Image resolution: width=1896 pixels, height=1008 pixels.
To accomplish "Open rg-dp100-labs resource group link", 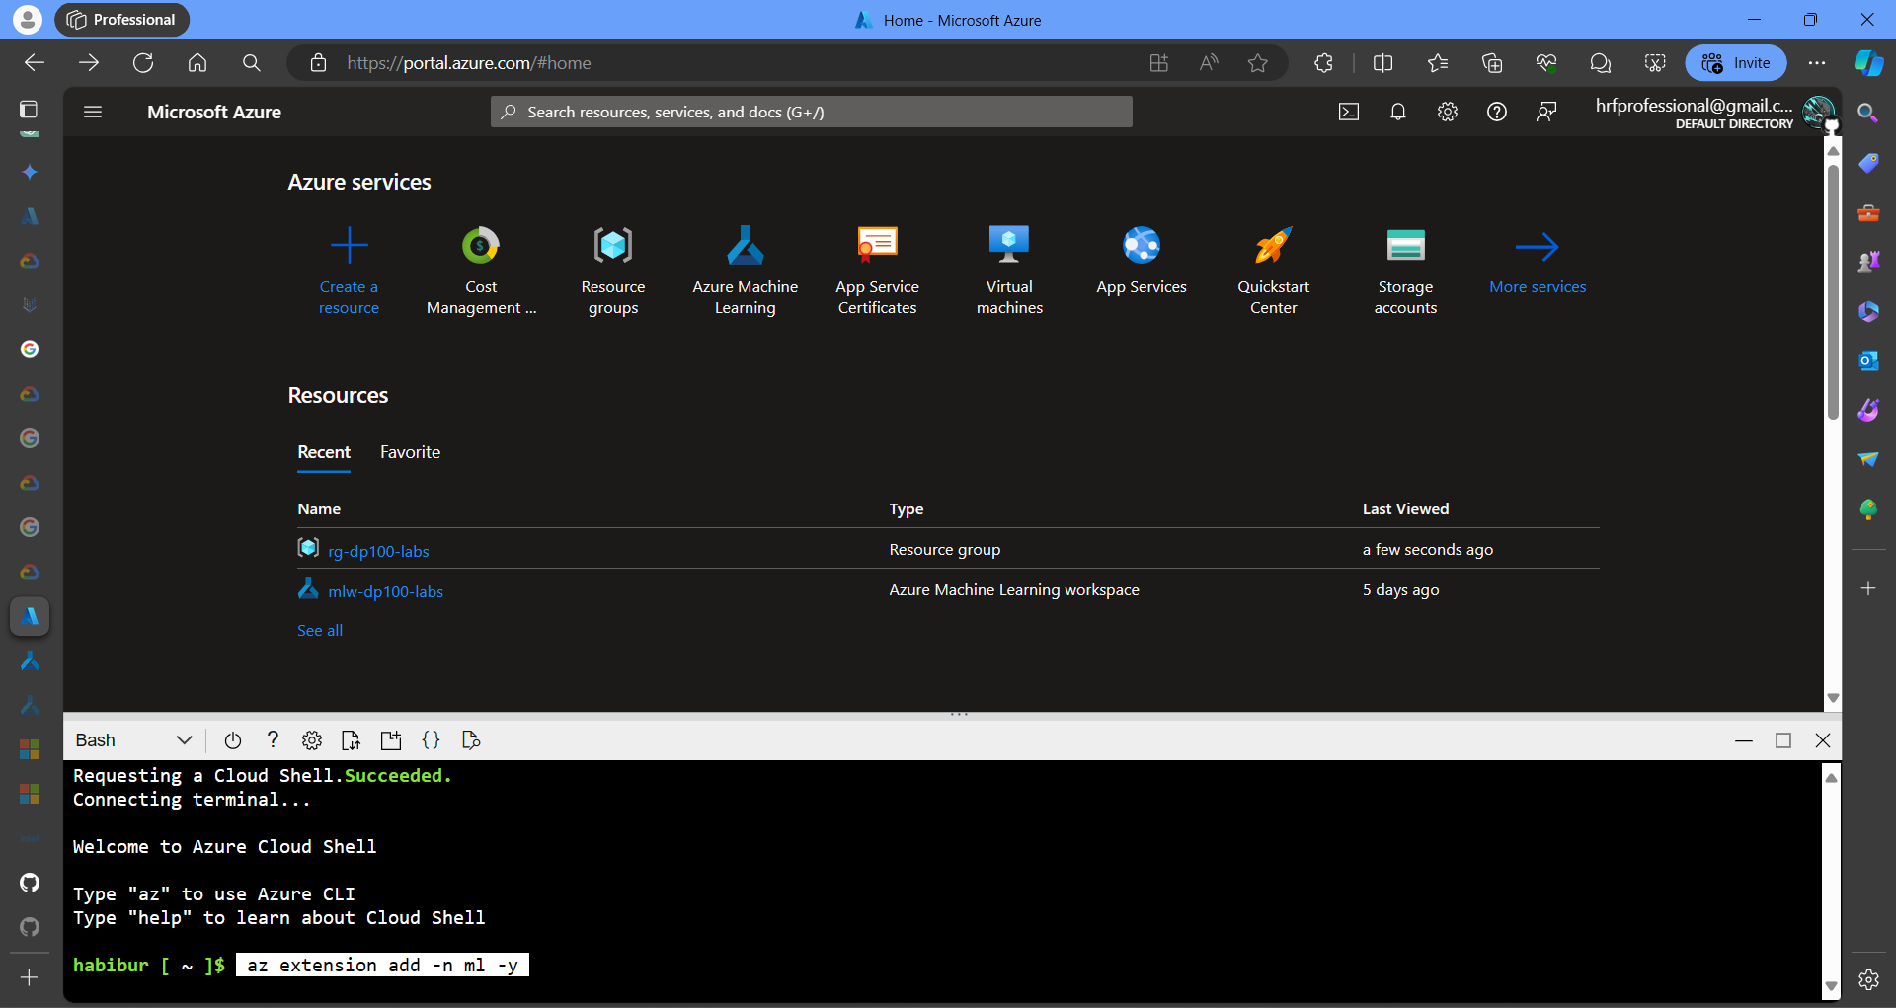I will (x=378, y=551).
